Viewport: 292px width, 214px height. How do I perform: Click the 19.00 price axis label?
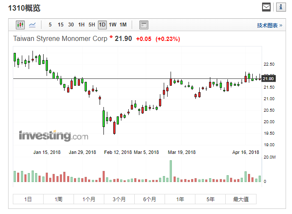(x=269, y=145)
